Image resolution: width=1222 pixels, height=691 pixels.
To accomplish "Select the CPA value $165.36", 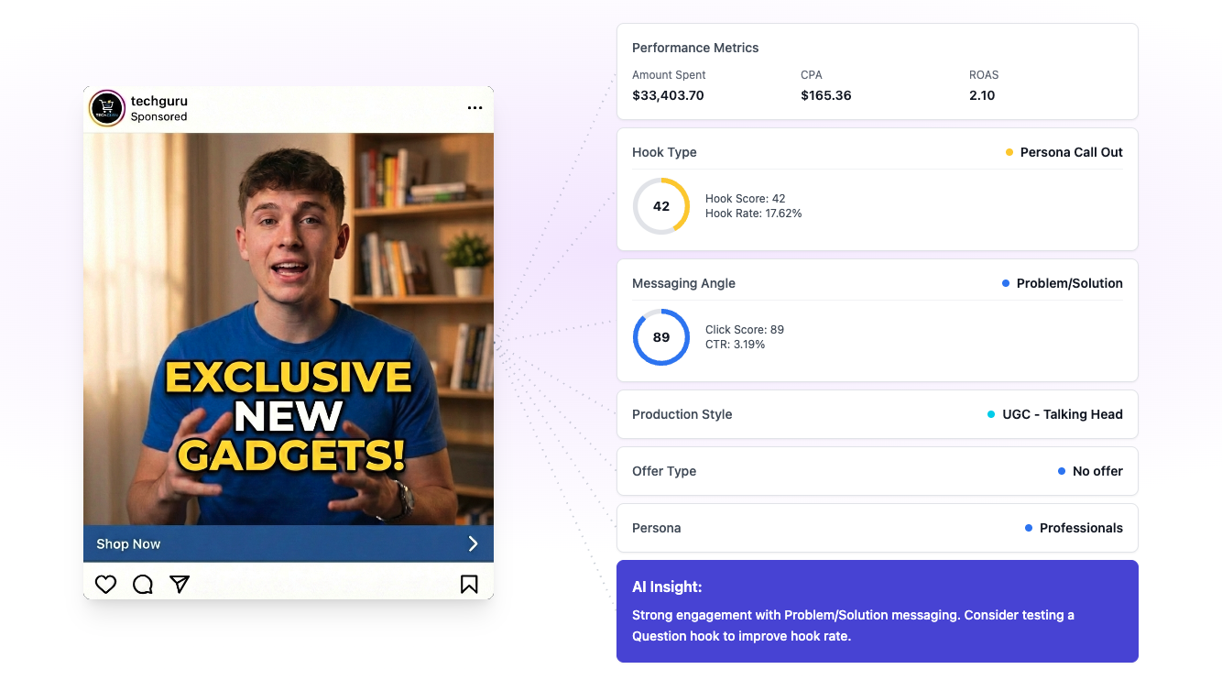I will point(825,95).
